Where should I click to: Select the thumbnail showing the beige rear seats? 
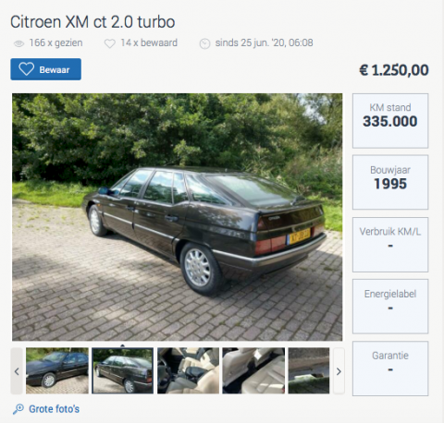click(x=253, y=370)
